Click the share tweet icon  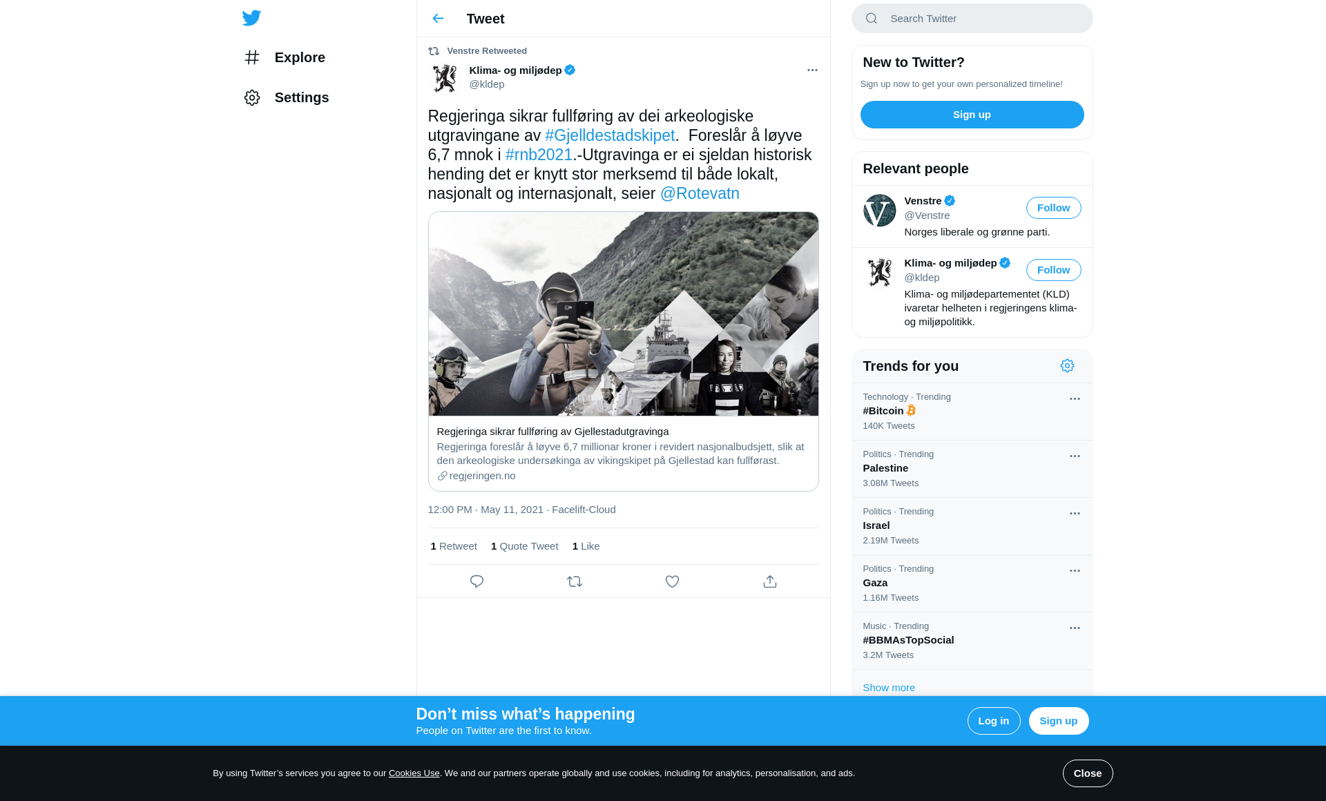pyautogui.click(x=770, y=581)
